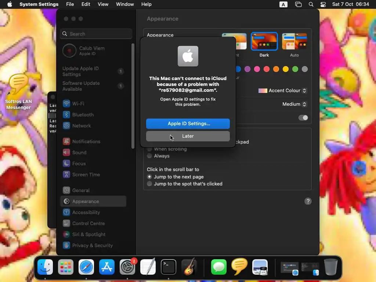Open the Edit menu

86,4
